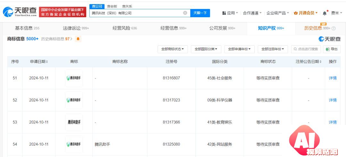Switch to the 经营信息 tab
346x157 pixels.
click(173, 28)
